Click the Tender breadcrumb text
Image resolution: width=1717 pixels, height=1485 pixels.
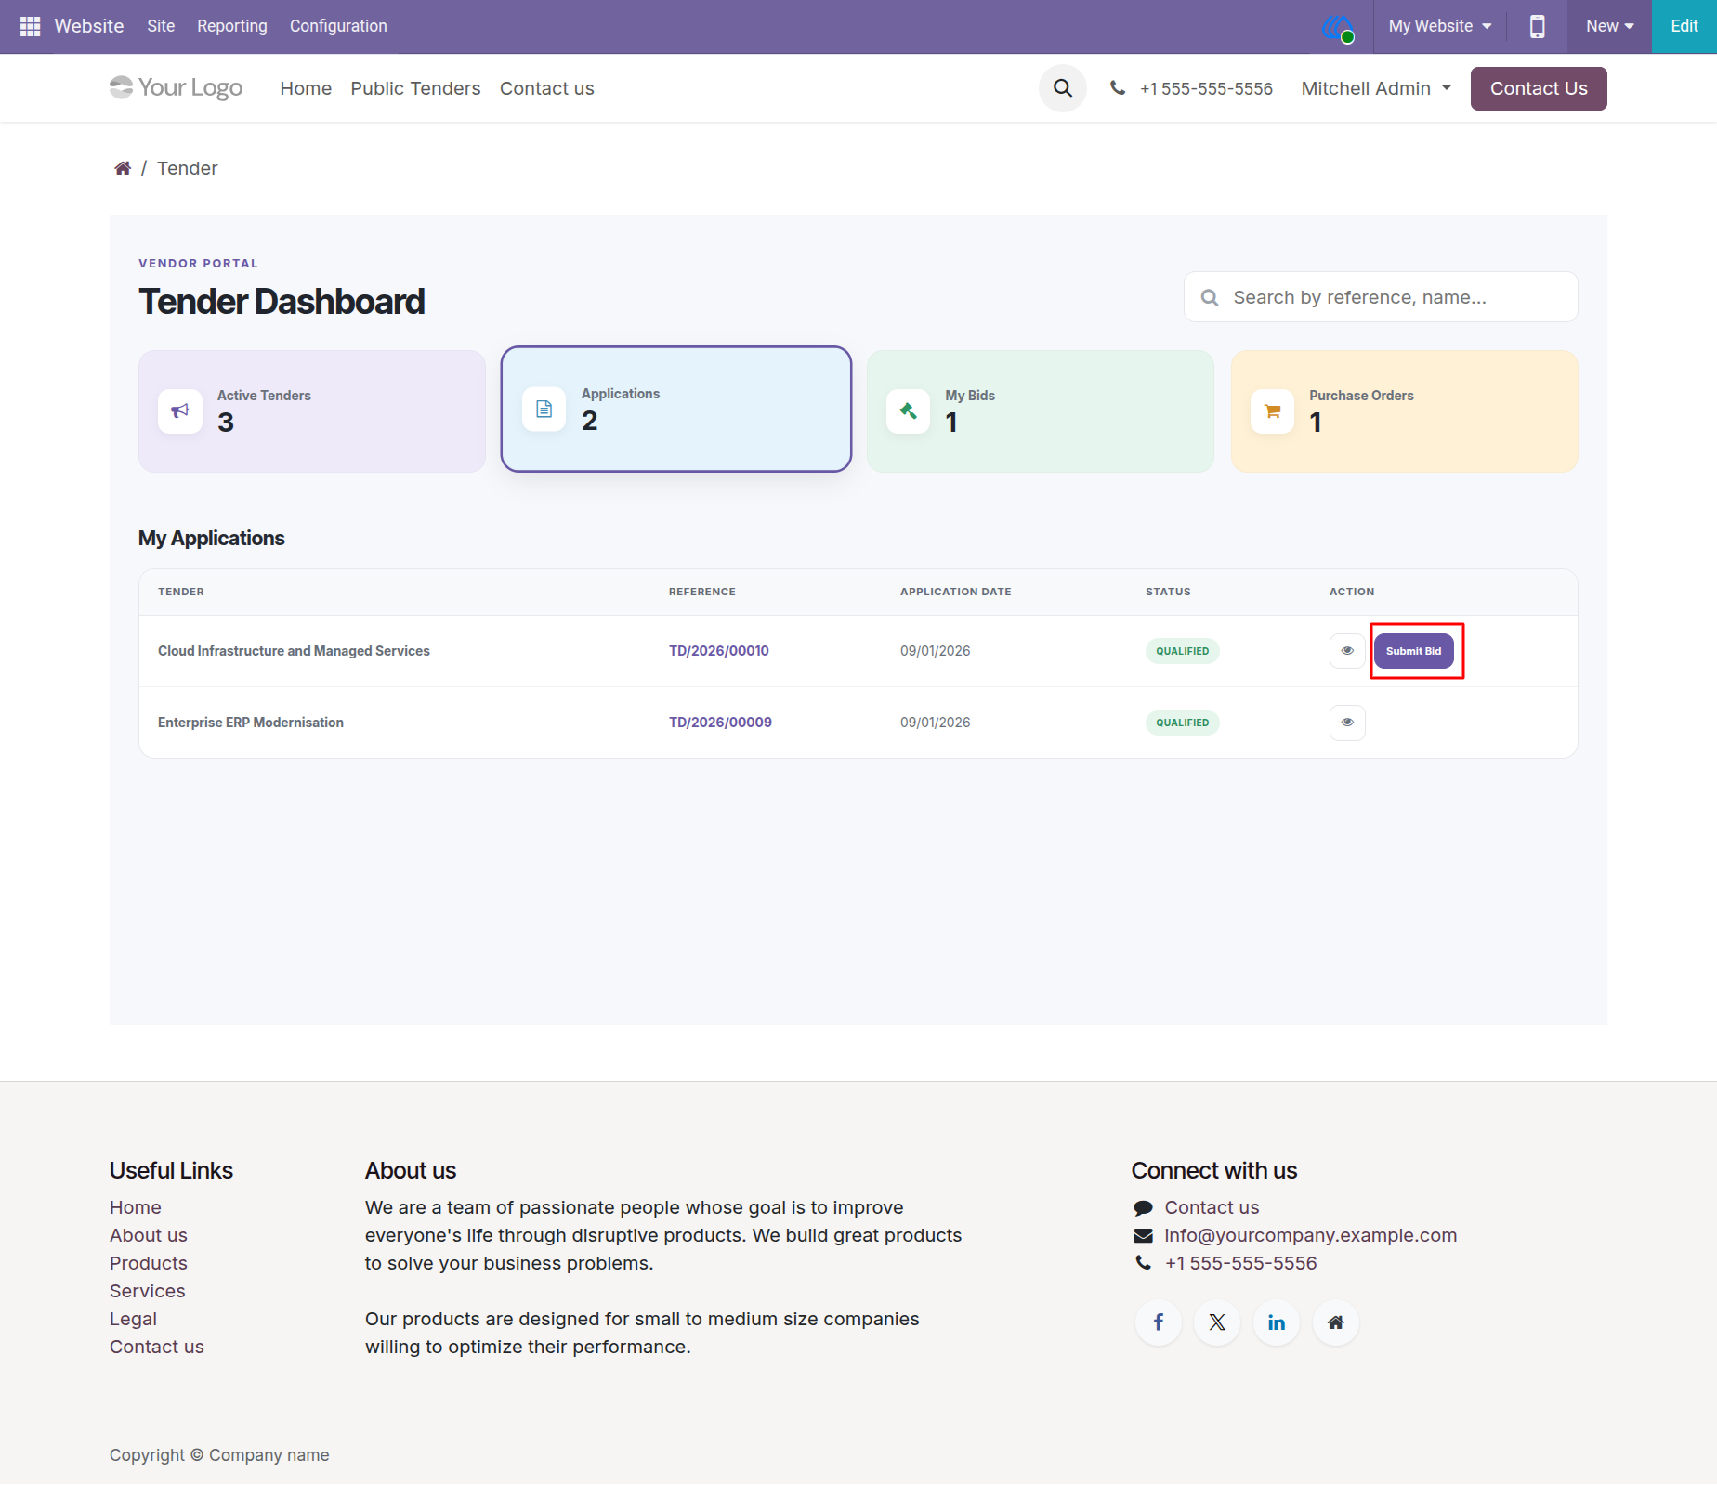click(x=188, y=168)
